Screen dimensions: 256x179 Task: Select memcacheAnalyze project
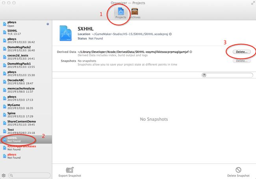coord(26,90)
